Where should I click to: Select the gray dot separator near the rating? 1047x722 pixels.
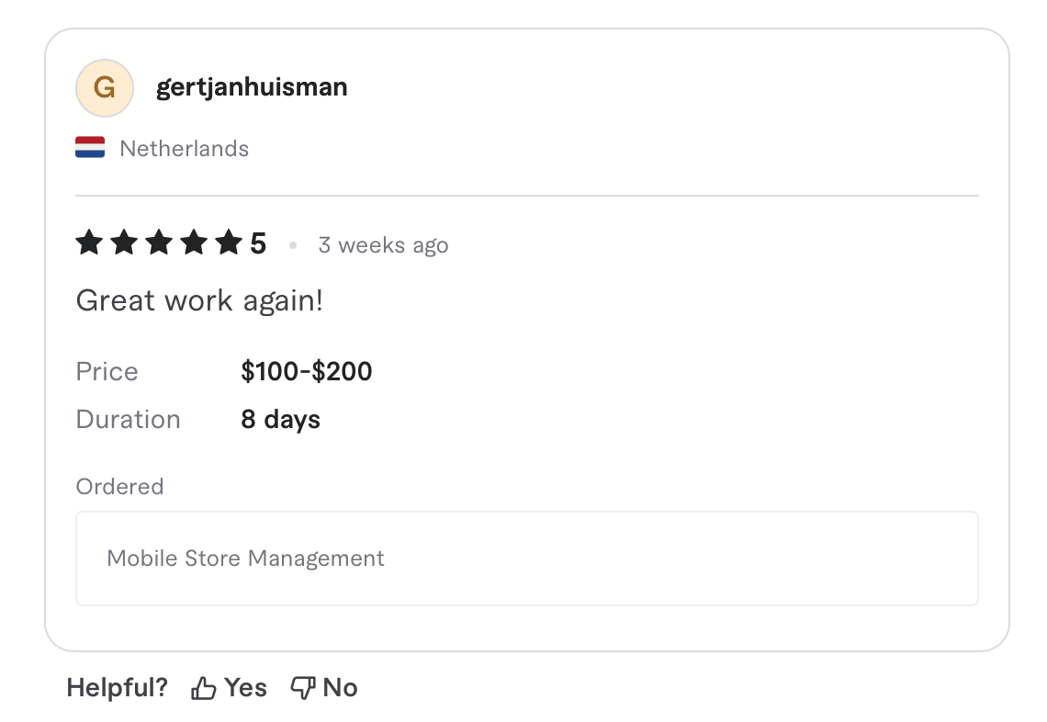point(294,244)
